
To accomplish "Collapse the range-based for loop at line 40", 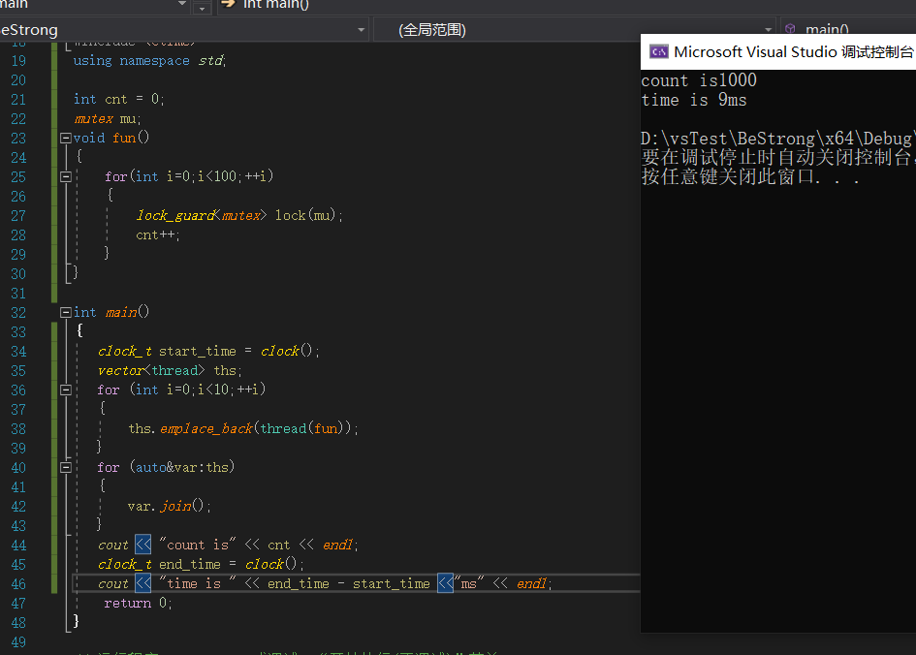I will pos(66,468).
